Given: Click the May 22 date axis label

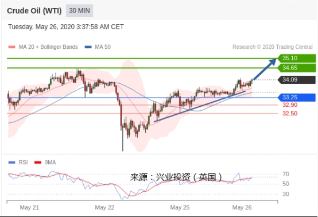Looking at the screenshot, I should click(104, 207).
